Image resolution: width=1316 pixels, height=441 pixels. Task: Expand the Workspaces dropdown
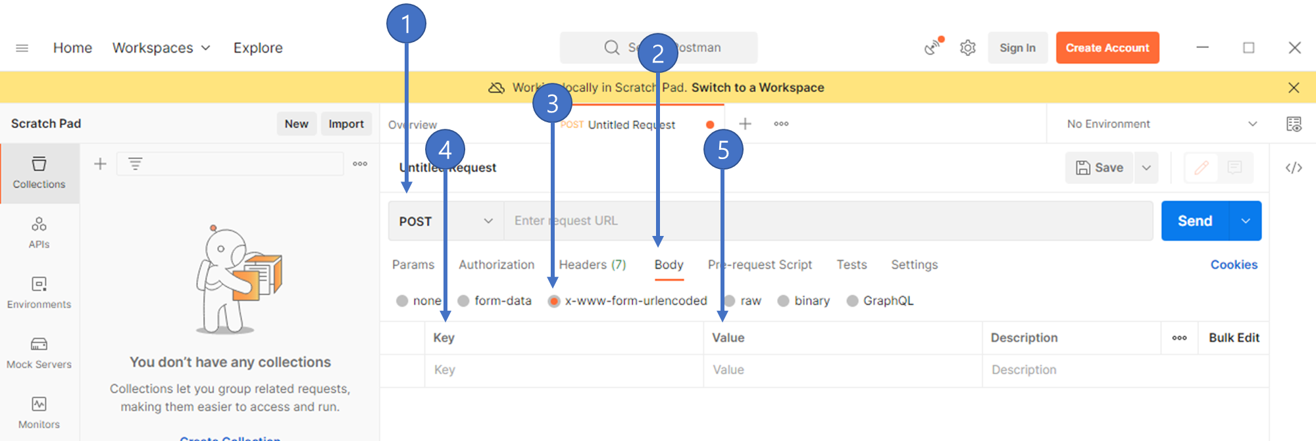[x=161, y=48]
